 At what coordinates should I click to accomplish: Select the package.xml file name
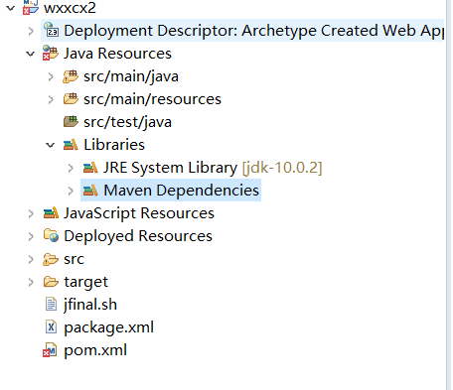click(109, 327)
